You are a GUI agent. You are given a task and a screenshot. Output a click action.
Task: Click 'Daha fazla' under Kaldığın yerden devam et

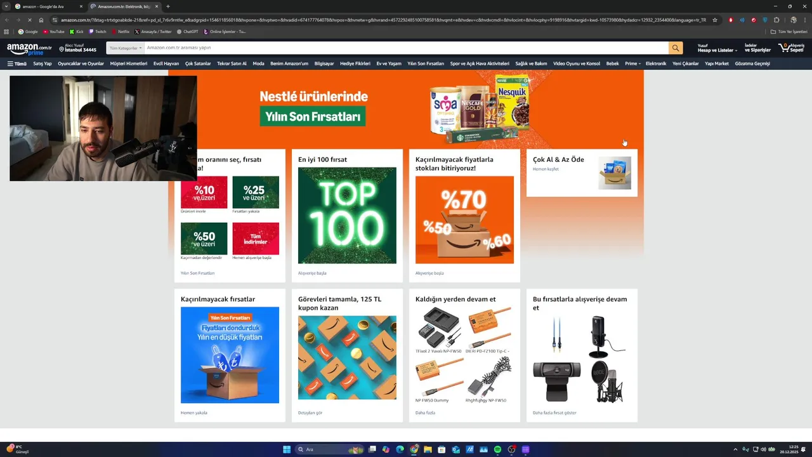[425, 413]
